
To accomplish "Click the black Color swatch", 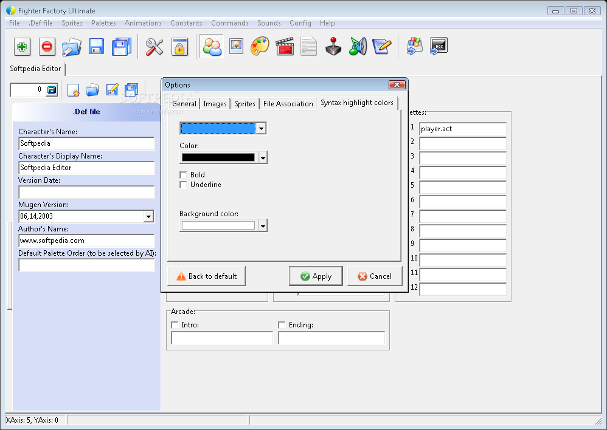I will click(x=218, y=157).
